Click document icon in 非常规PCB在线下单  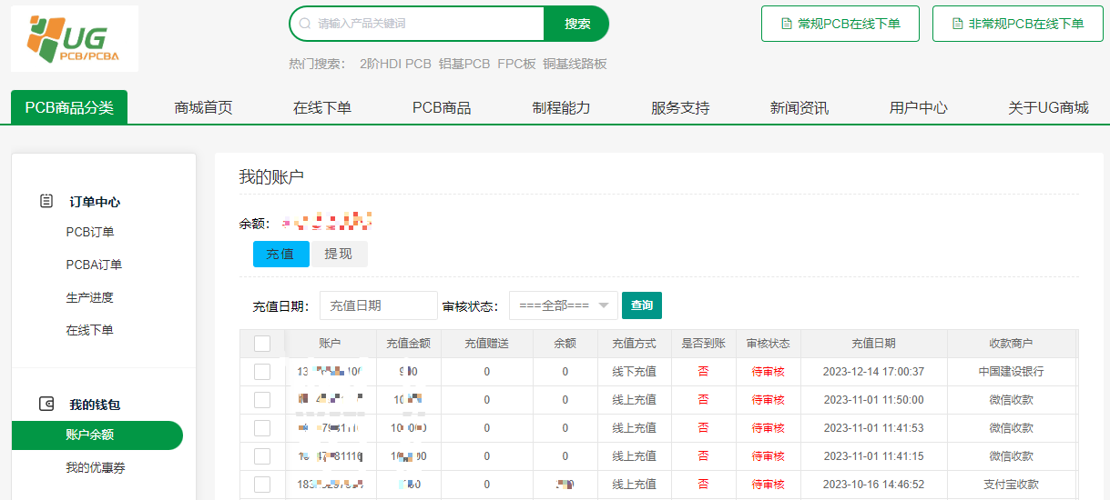[957, 24]
